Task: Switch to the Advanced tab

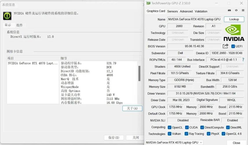Action: coord(186,11)
